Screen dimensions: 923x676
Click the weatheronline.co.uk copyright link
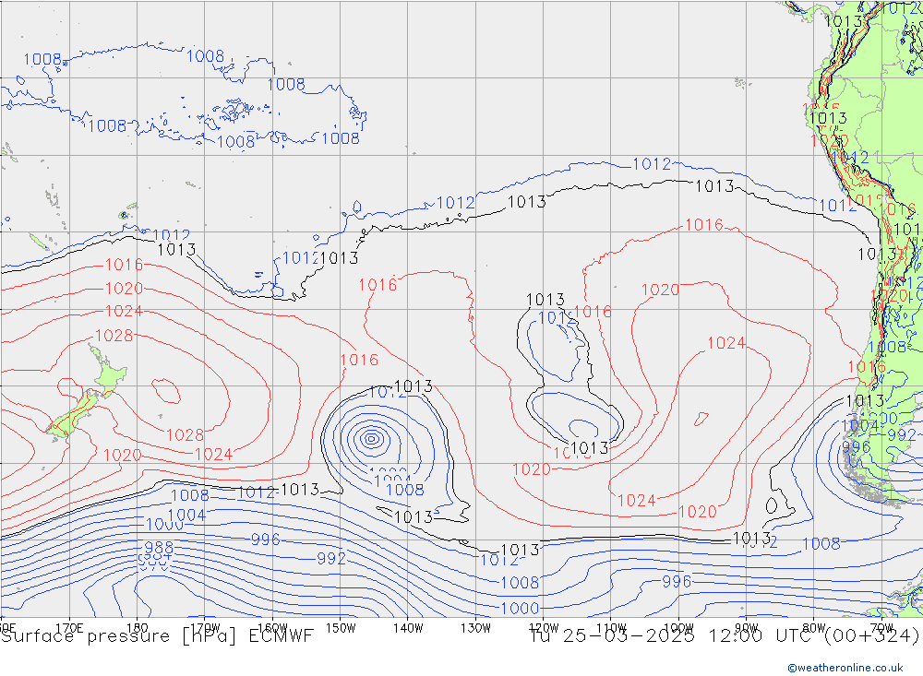coord(845,667)
